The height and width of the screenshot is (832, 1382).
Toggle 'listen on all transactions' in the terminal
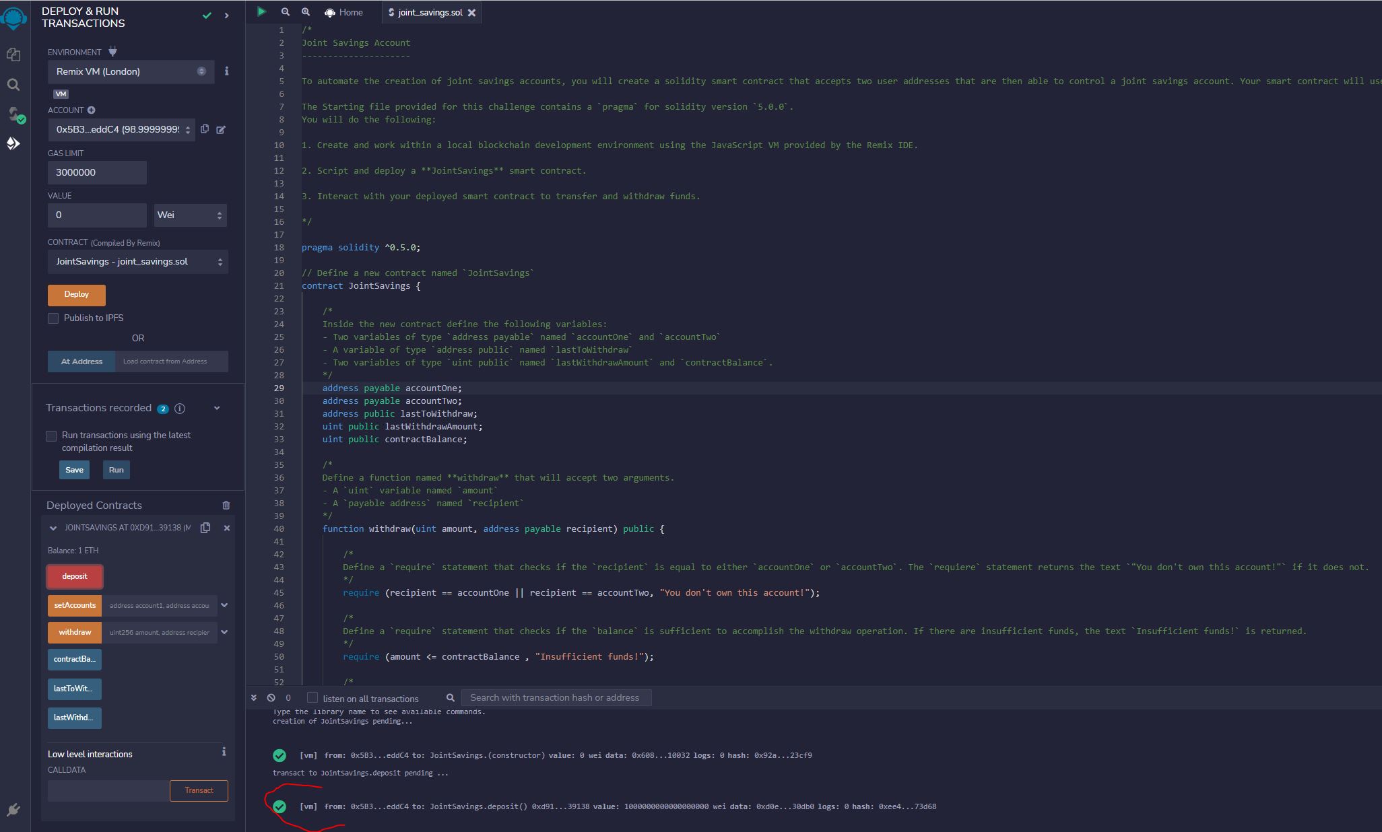(312, 698)
